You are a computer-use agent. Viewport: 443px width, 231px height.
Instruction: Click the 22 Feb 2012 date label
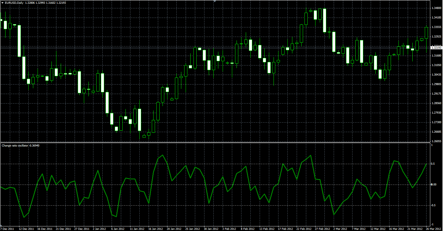click(304, 229)
